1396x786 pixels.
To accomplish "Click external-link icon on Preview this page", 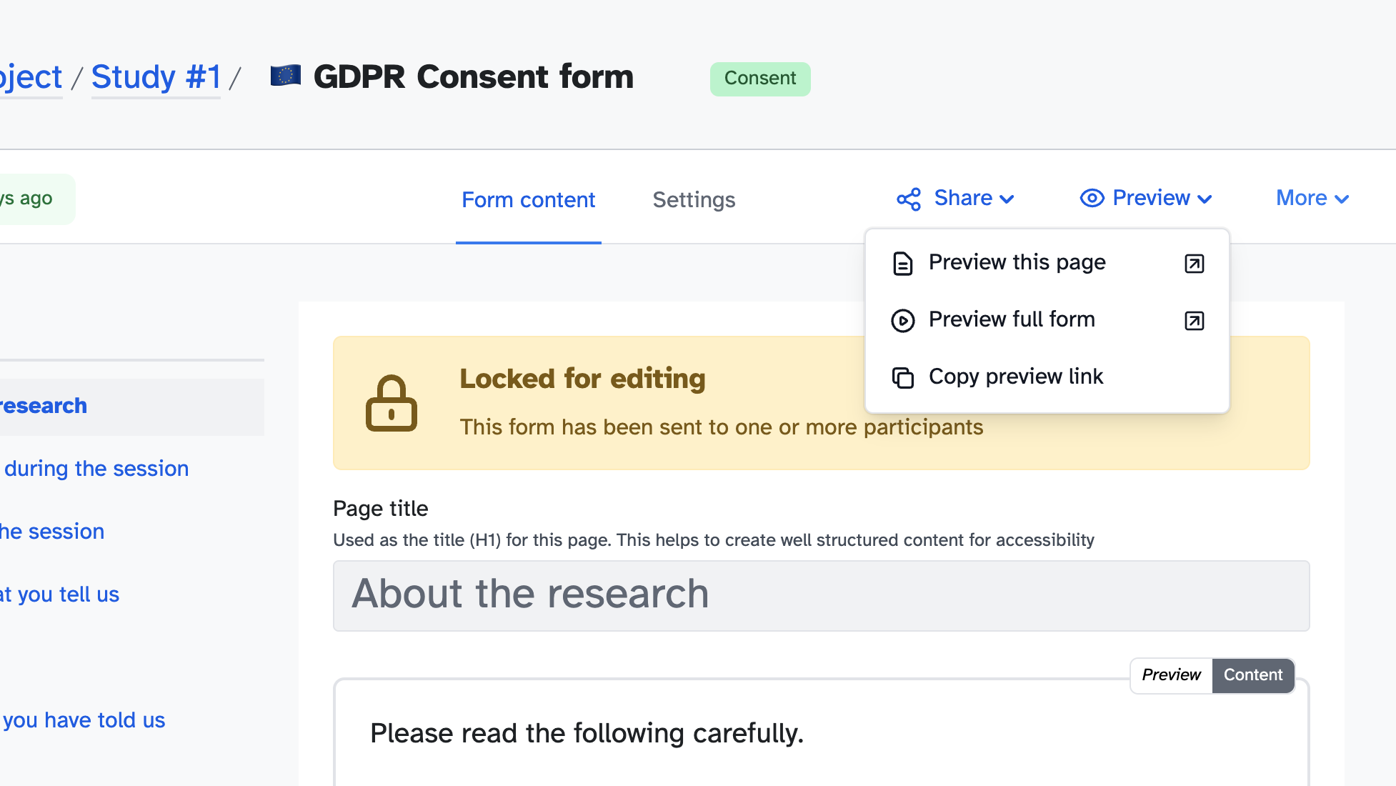I will tap(1194, 264).
